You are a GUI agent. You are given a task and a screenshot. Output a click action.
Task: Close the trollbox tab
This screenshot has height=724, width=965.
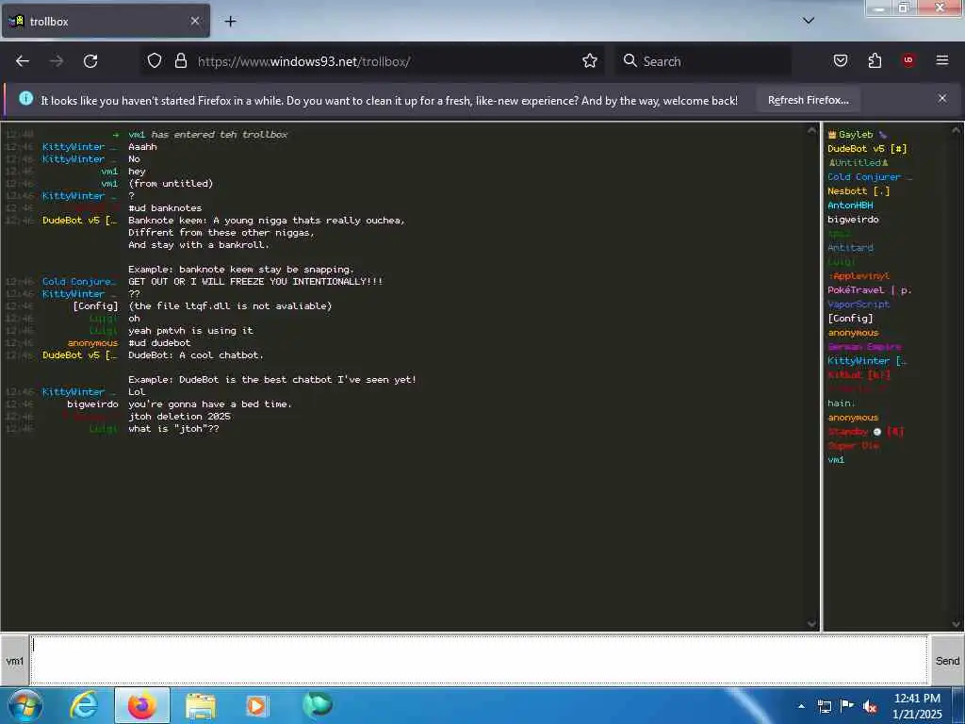click(194, 21)
